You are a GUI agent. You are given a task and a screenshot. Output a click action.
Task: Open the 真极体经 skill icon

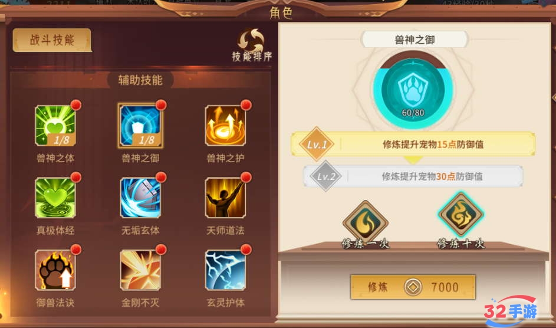point(55,198)
